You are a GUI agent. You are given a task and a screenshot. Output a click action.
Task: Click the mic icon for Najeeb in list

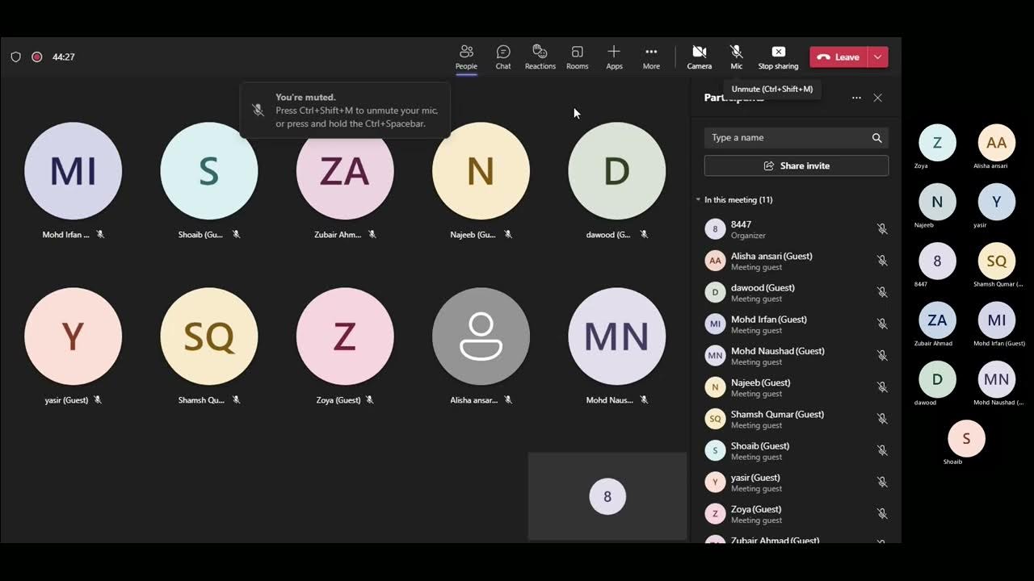(x=882, y=387)
